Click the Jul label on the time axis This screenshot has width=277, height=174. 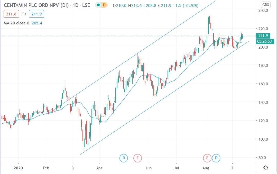177,168
